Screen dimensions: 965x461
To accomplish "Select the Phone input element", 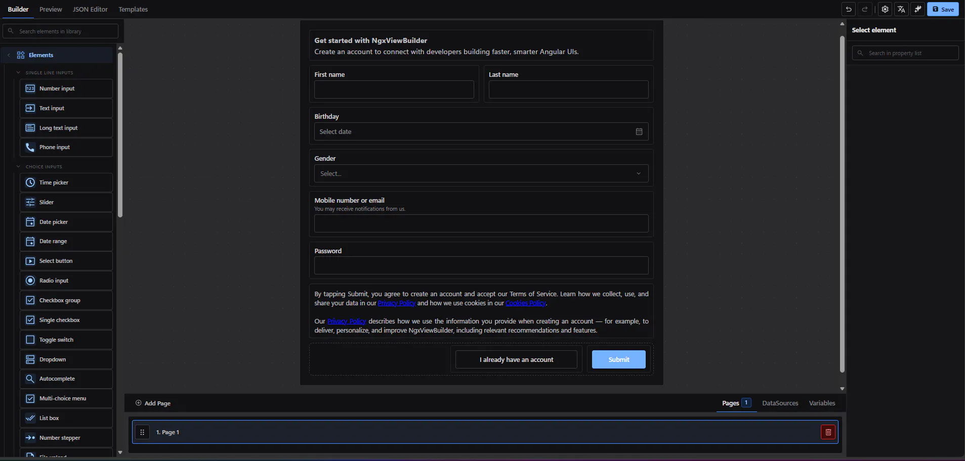I will click(66, 147).
